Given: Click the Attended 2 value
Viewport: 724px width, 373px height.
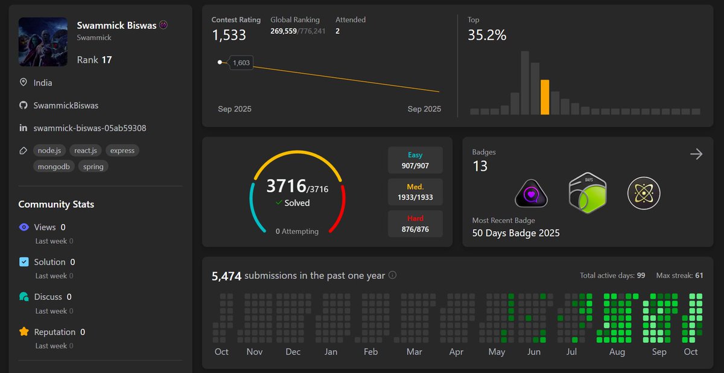Looking at the screenshot, I should click(337, 31).
